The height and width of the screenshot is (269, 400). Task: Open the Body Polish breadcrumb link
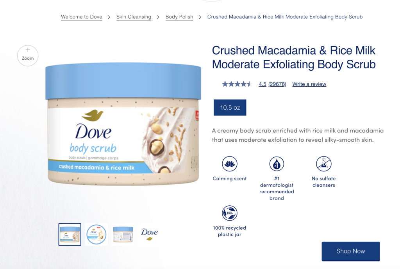click(x=179, y=17)
